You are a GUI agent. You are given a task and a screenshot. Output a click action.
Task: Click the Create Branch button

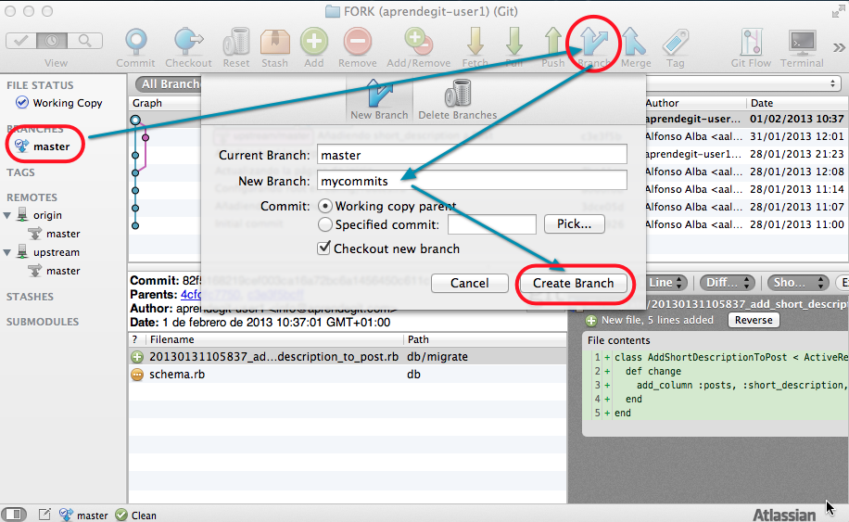tap(574, 283)
